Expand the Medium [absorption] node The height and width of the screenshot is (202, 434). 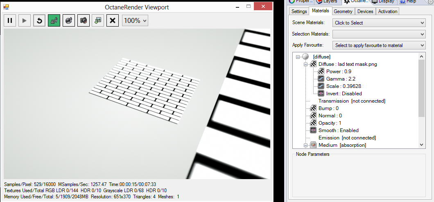pyautogui.click(x=305, y=145)
